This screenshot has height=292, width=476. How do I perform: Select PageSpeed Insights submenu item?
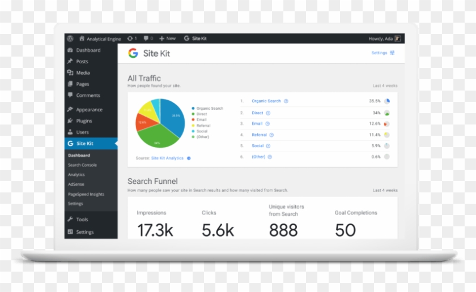point(86,194)
